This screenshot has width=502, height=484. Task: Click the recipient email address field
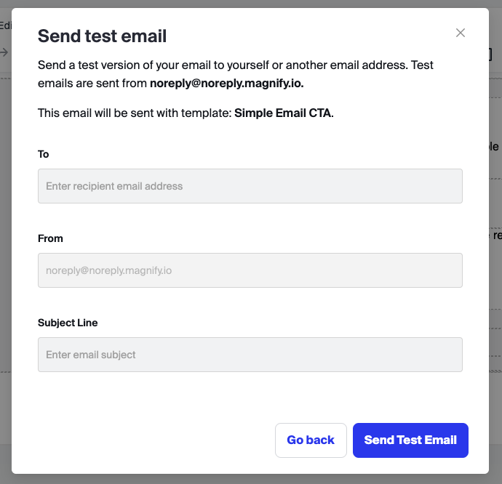pyautogui.click(x=250, y=186)
